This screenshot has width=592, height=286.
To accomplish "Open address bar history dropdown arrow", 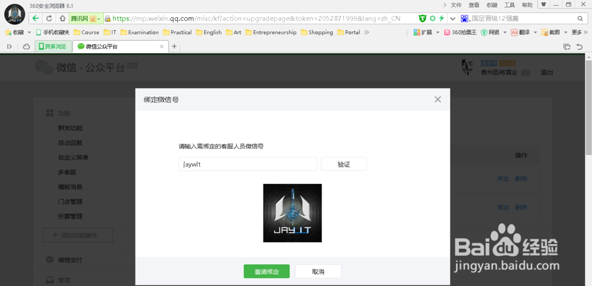I will point(453,18).
